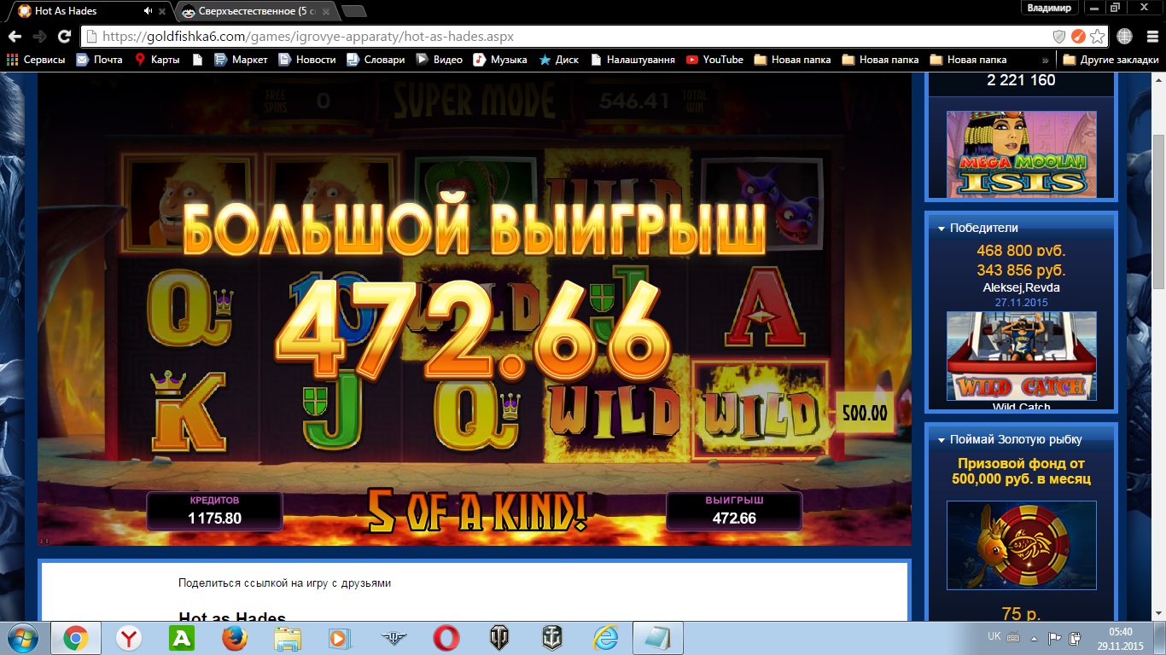Bookmark this page with the star icon
The height and width of the screenshot is (655, 1166).
click(x=1097, y=37)
